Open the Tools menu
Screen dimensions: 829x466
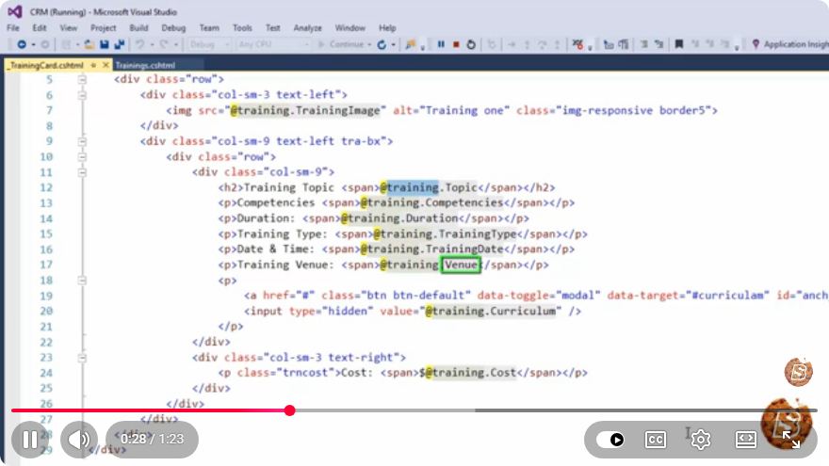click(242, 28)
